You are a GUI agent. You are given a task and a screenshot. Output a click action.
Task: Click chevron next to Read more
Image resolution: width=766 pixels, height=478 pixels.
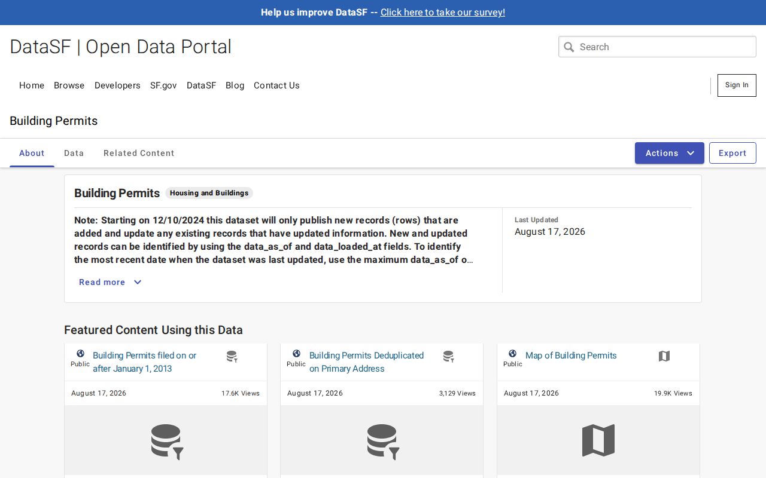coord(138,282)
